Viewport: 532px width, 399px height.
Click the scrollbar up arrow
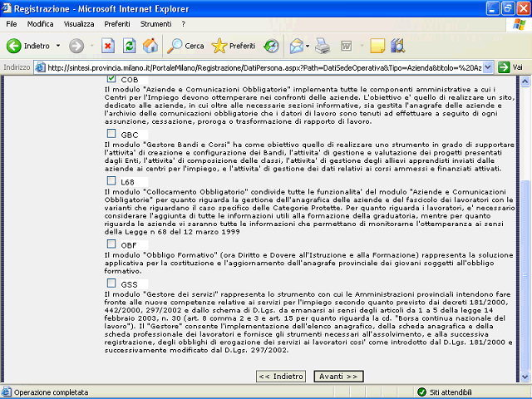[525, 81]
